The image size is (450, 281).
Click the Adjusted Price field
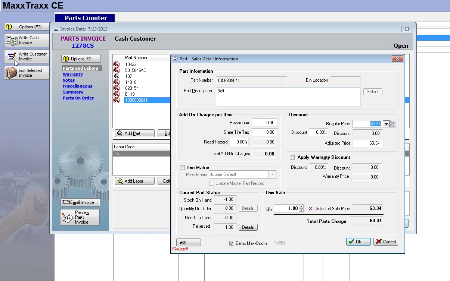(367, 143)
